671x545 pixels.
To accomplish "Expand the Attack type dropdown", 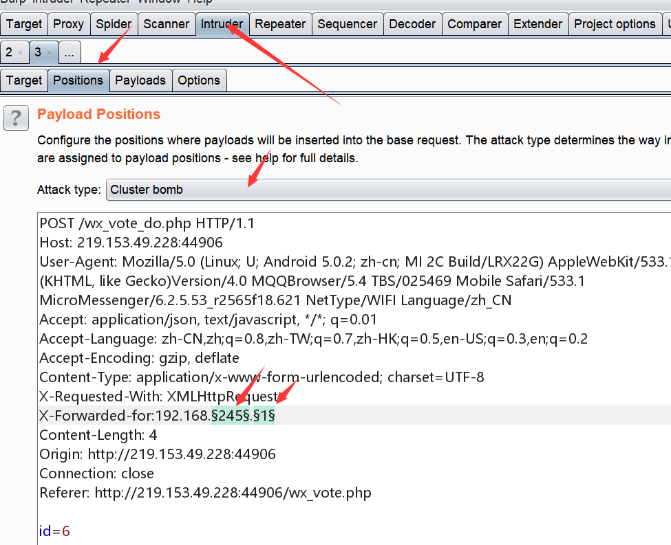I will pyautogui.click(x=389, y=190).
